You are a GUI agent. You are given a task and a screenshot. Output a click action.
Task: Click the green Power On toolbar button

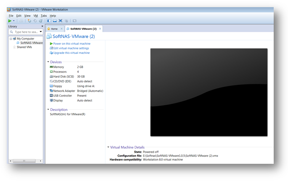(10, 21)
